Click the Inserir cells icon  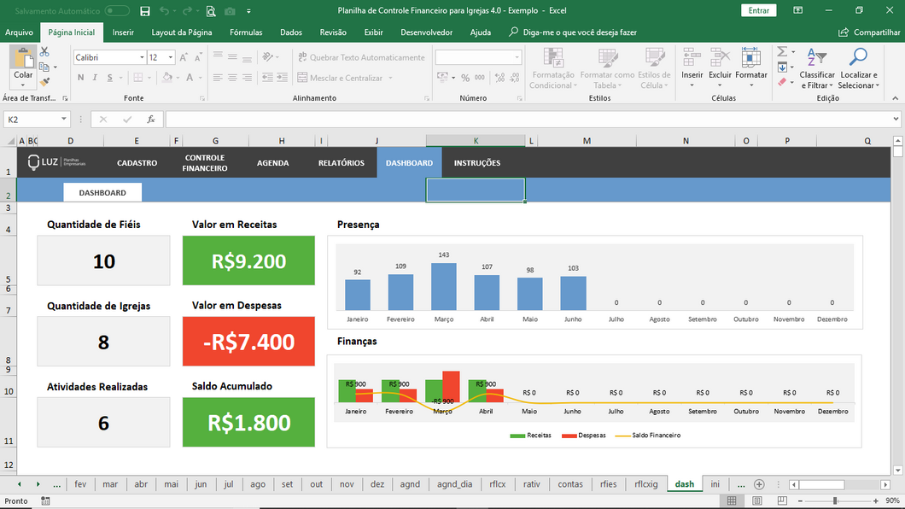[692, 58]
